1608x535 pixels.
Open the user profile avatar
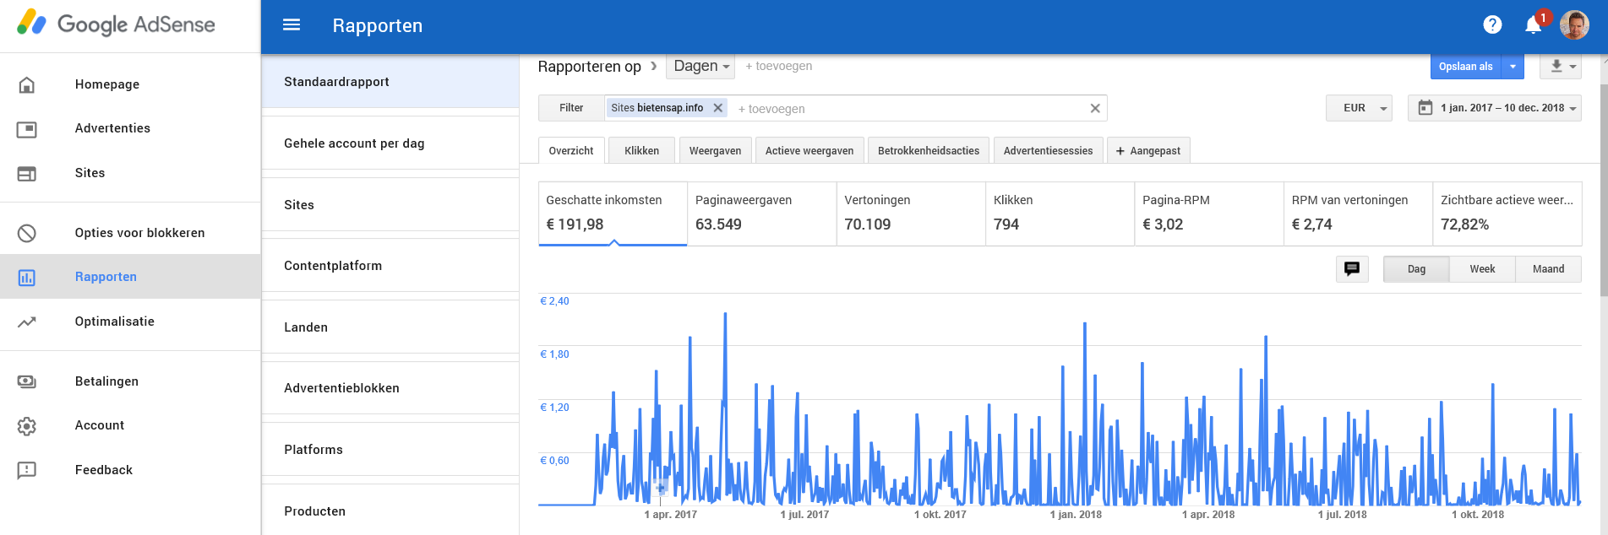1574,25
